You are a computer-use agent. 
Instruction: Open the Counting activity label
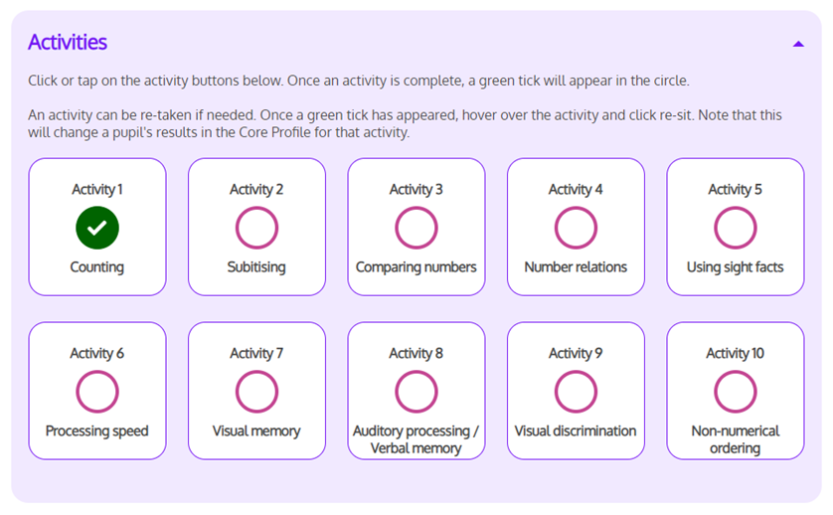tap(97, 267)
